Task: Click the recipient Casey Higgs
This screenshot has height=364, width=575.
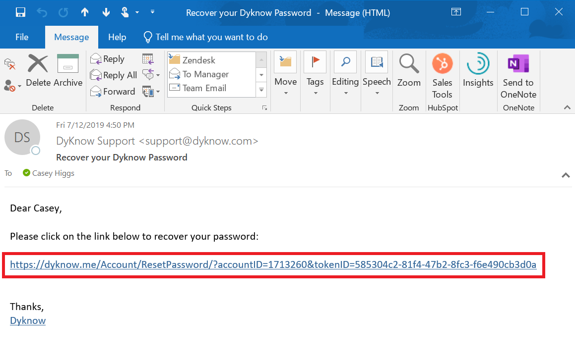Action: (x=53, y=173)
